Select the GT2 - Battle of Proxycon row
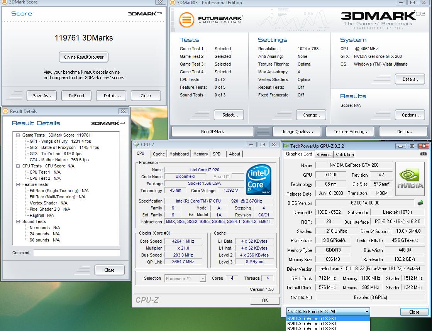This screenshot has width=432, height=331. coord(64,148)
